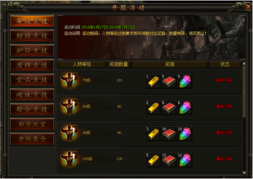Click the red book reward in 70级 row
The height and width of the screenshot is (179, 253).
point(169,81)
